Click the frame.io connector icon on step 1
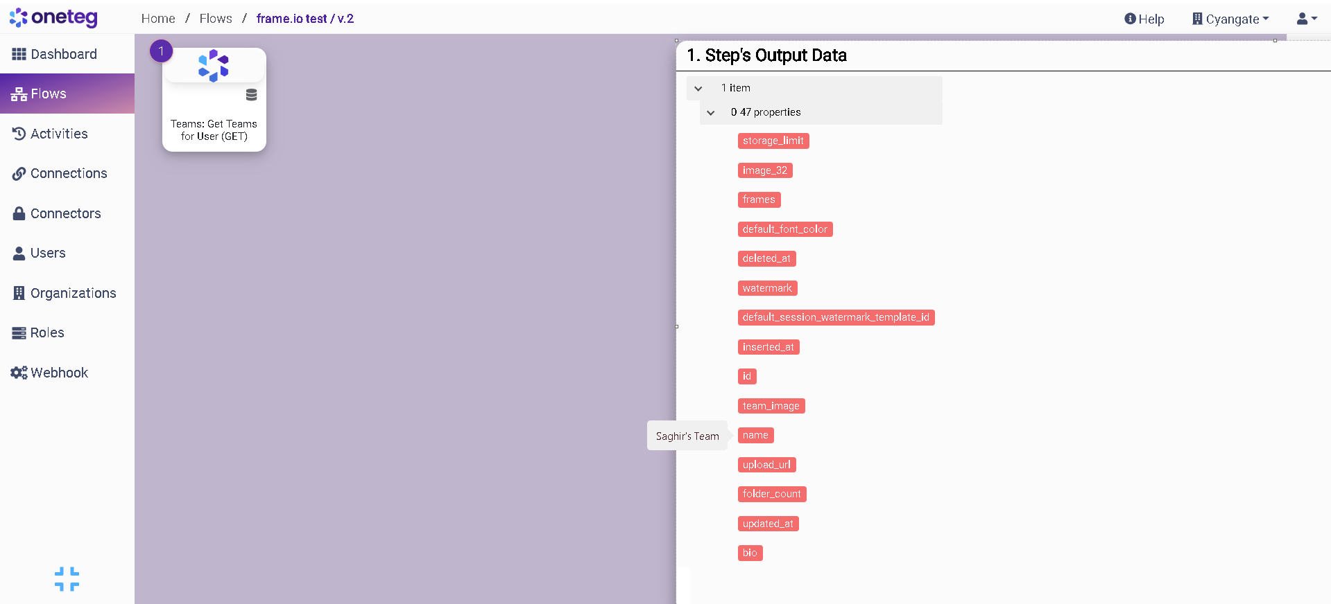1331x604 pixels. (214, 66)
